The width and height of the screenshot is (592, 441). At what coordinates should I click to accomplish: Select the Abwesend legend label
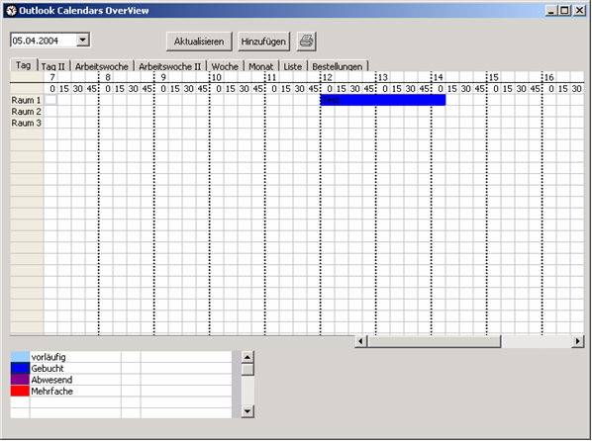coord(51,380)
